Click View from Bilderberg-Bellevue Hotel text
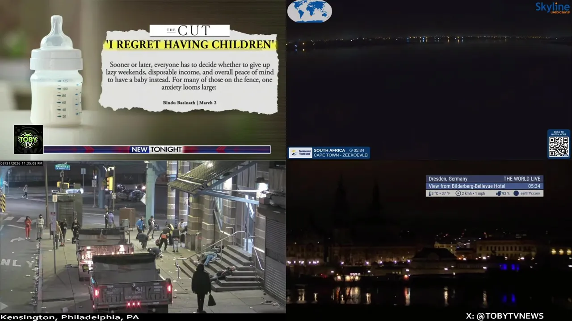 point(467,186)
